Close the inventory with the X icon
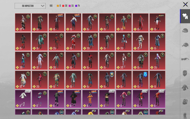Image resolution: width=190 pixels, height=119 pixels. coord(185,4)
